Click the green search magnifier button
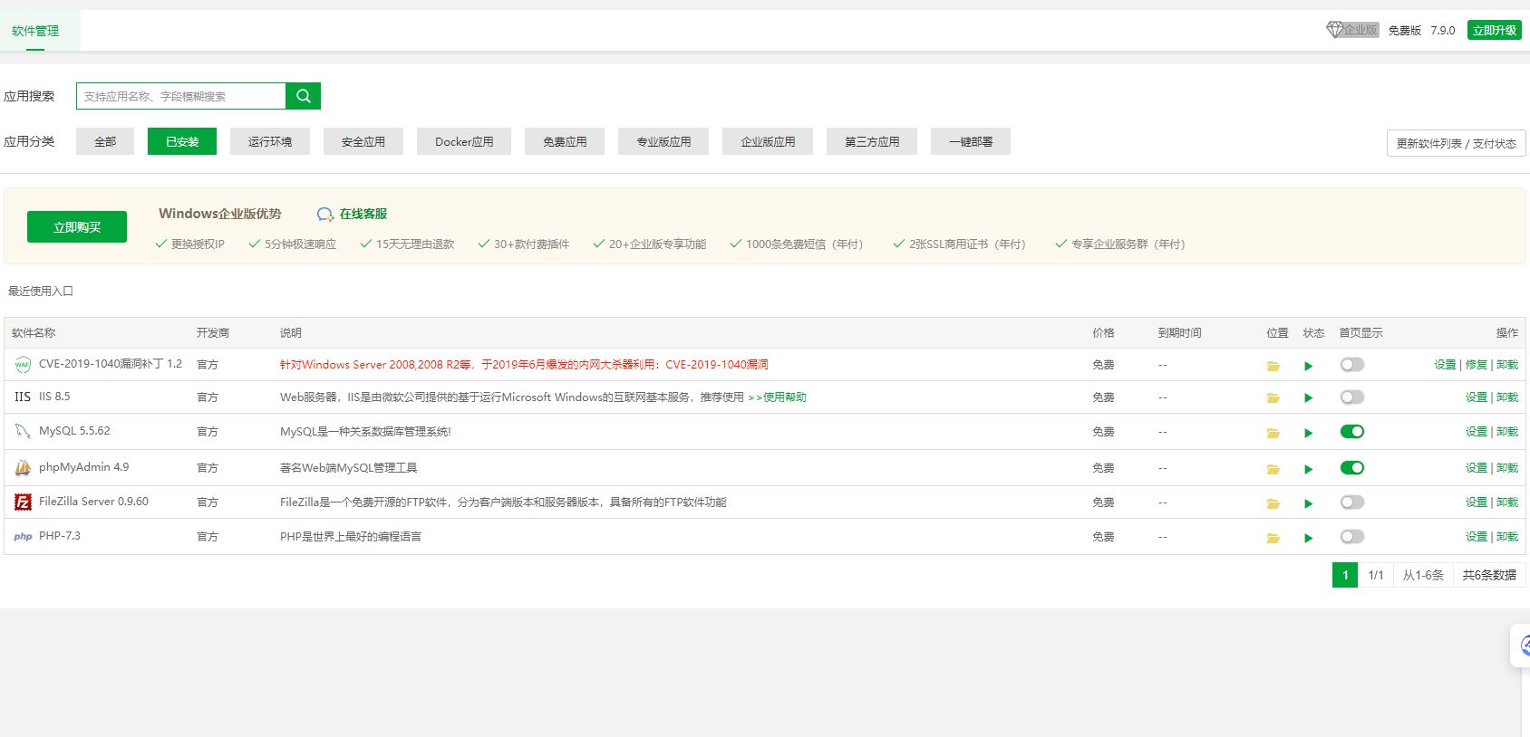1530x737 pixels. coord(303,96)
